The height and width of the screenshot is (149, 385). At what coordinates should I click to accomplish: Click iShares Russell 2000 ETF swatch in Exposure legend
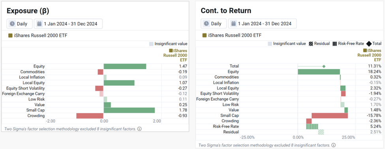click(10, 36)
